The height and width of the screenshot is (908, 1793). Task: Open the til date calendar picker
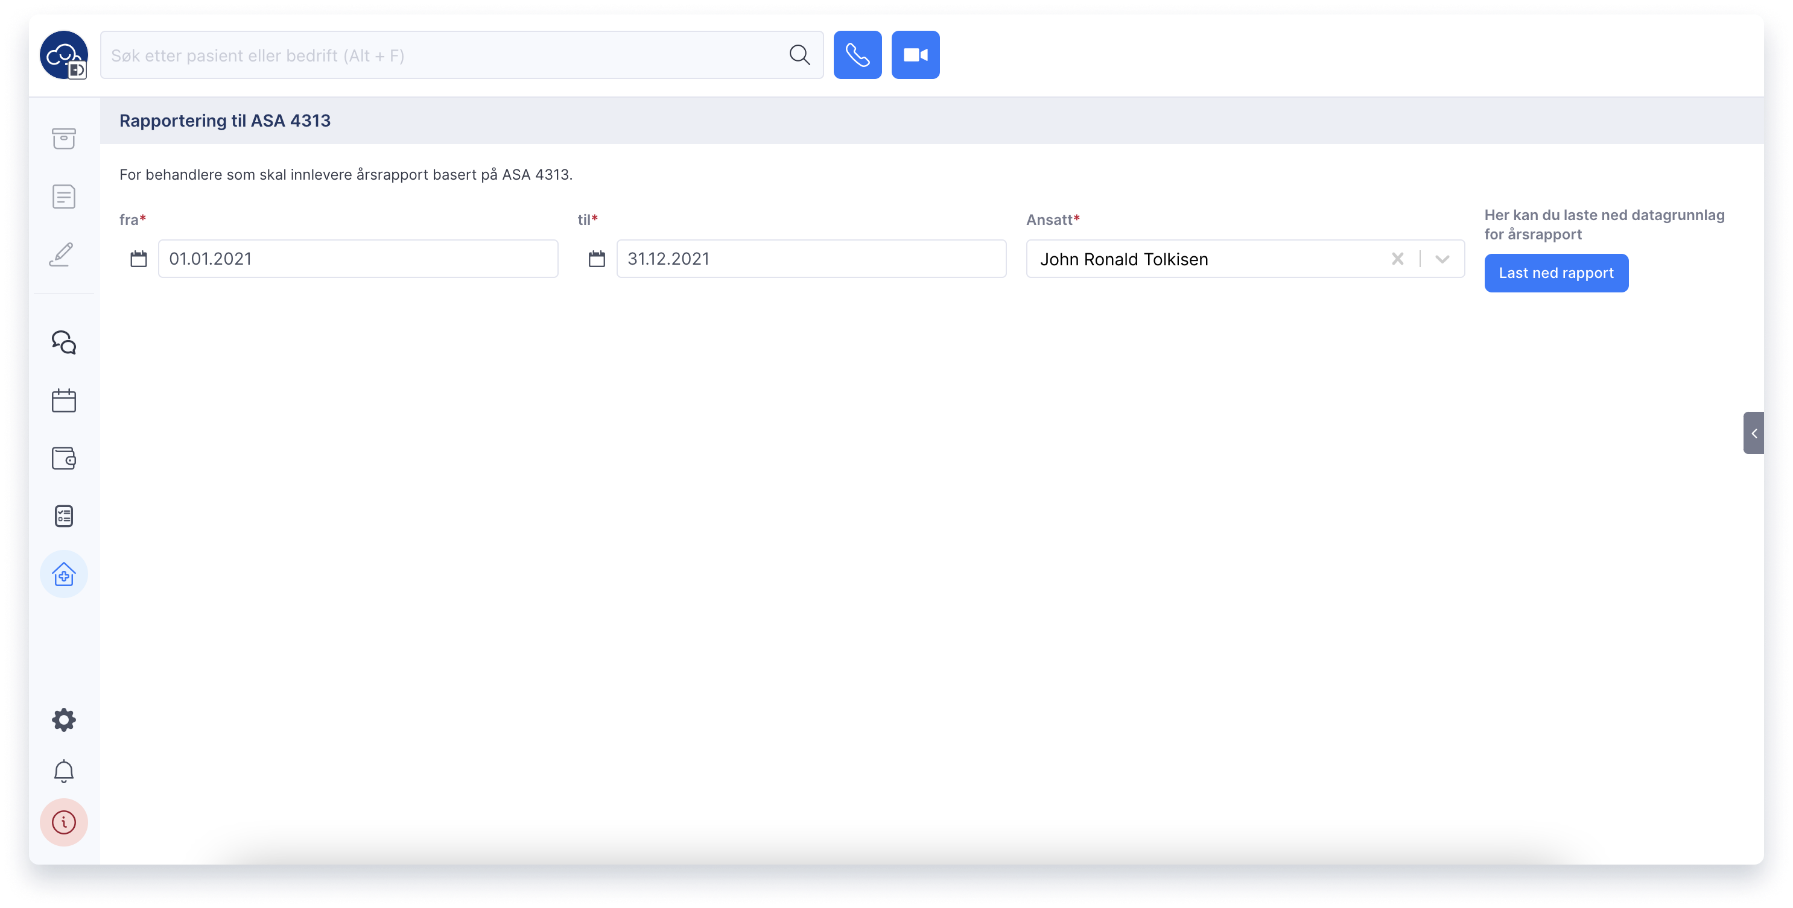[x=597, y=259]
